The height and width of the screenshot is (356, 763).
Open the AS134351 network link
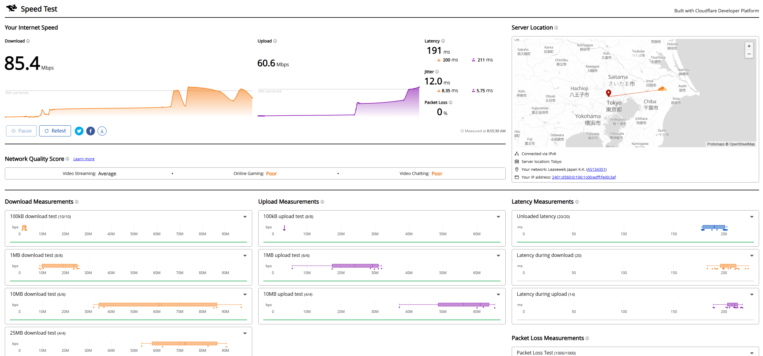(x=596, y=170)
